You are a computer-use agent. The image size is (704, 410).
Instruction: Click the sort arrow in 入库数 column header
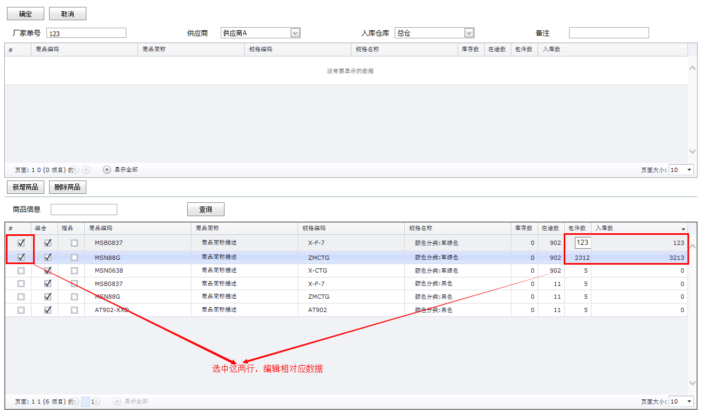pyautogui.click(x=683, y=229)
